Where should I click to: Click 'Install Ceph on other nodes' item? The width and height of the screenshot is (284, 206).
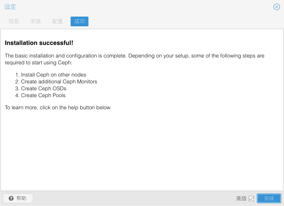point(54,74)
